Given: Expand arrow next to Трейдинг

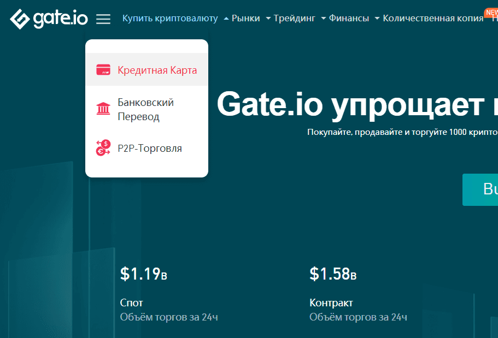Looking at the screenshot, I should (324, 19).
